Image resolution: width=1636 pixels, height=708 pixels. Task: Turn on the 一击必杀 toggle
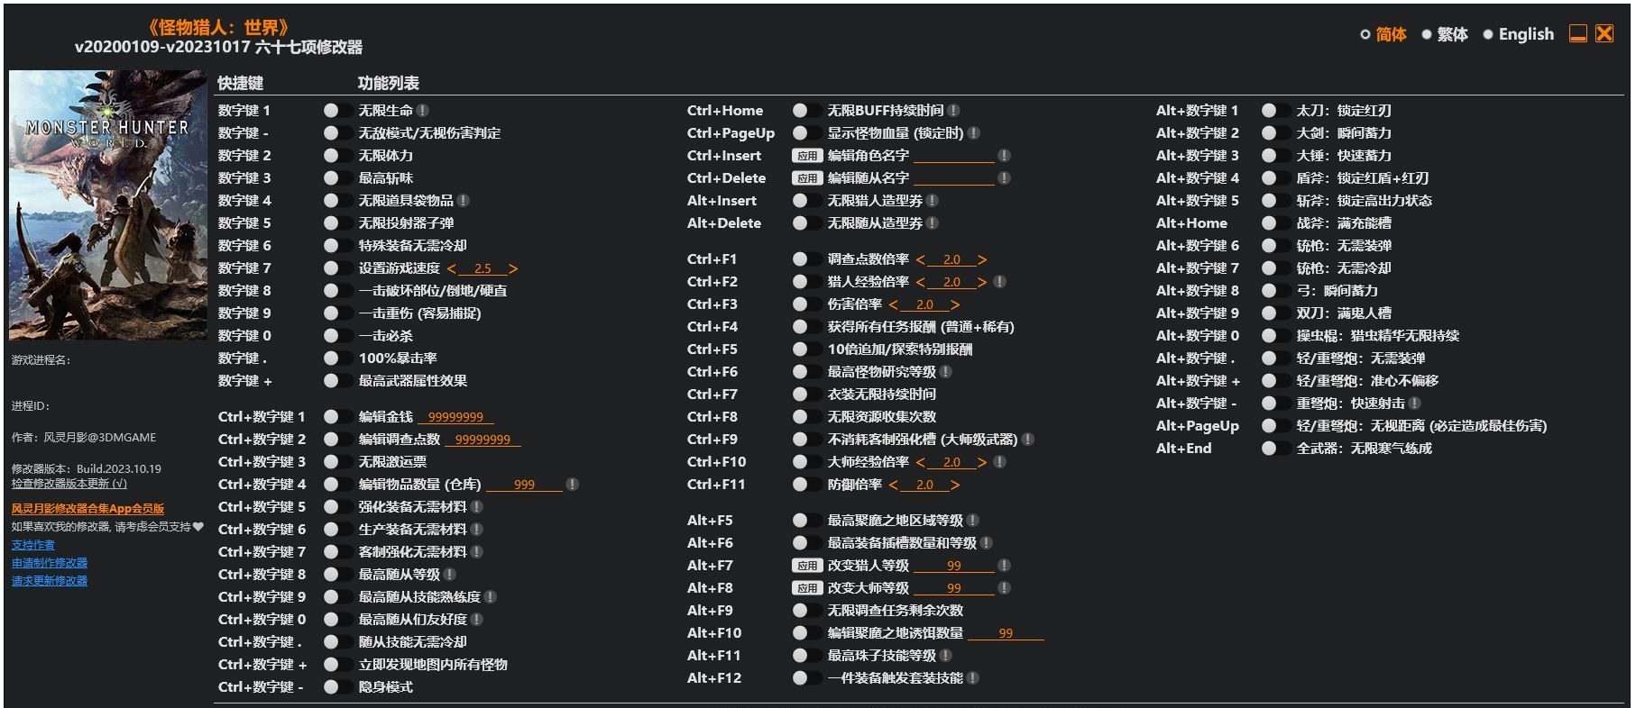point(338,336)
